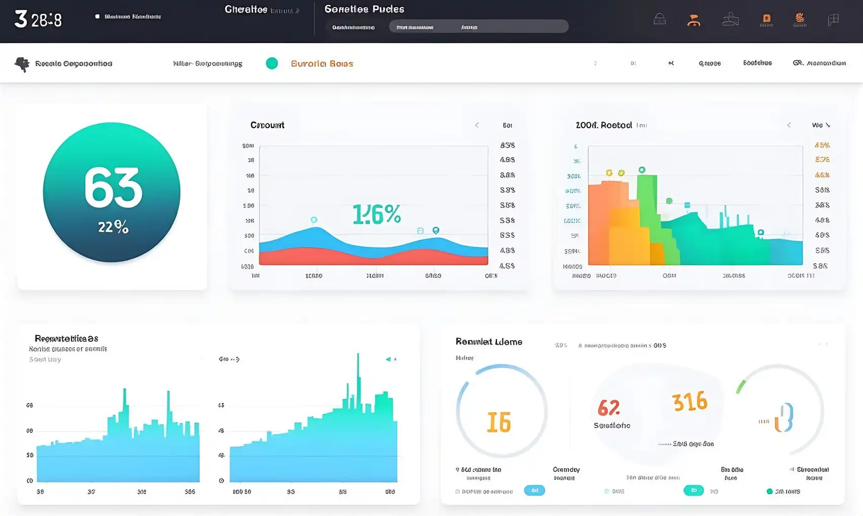Select the middle tab inside the gray header pill

(415, 27)
